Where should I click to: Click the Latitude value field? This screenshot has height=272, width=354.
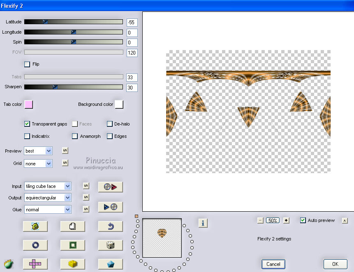132,23
